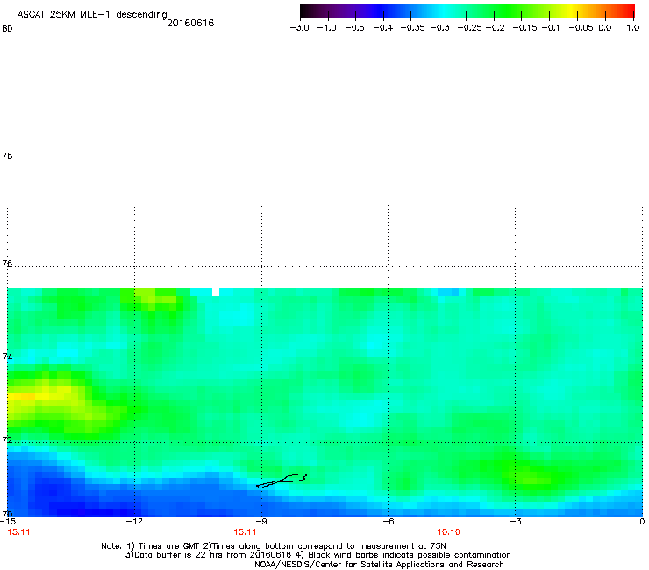Select the -0.25 color scale label
The image size is (649, 570).
coord(470,28)
